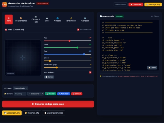The width and height of the screenshot is (164, 123).
Task: Click the folder icon beside Nombre
Action: (x=5, y=94)
